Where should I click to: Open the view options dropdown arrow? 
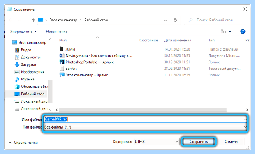point(230,31)
